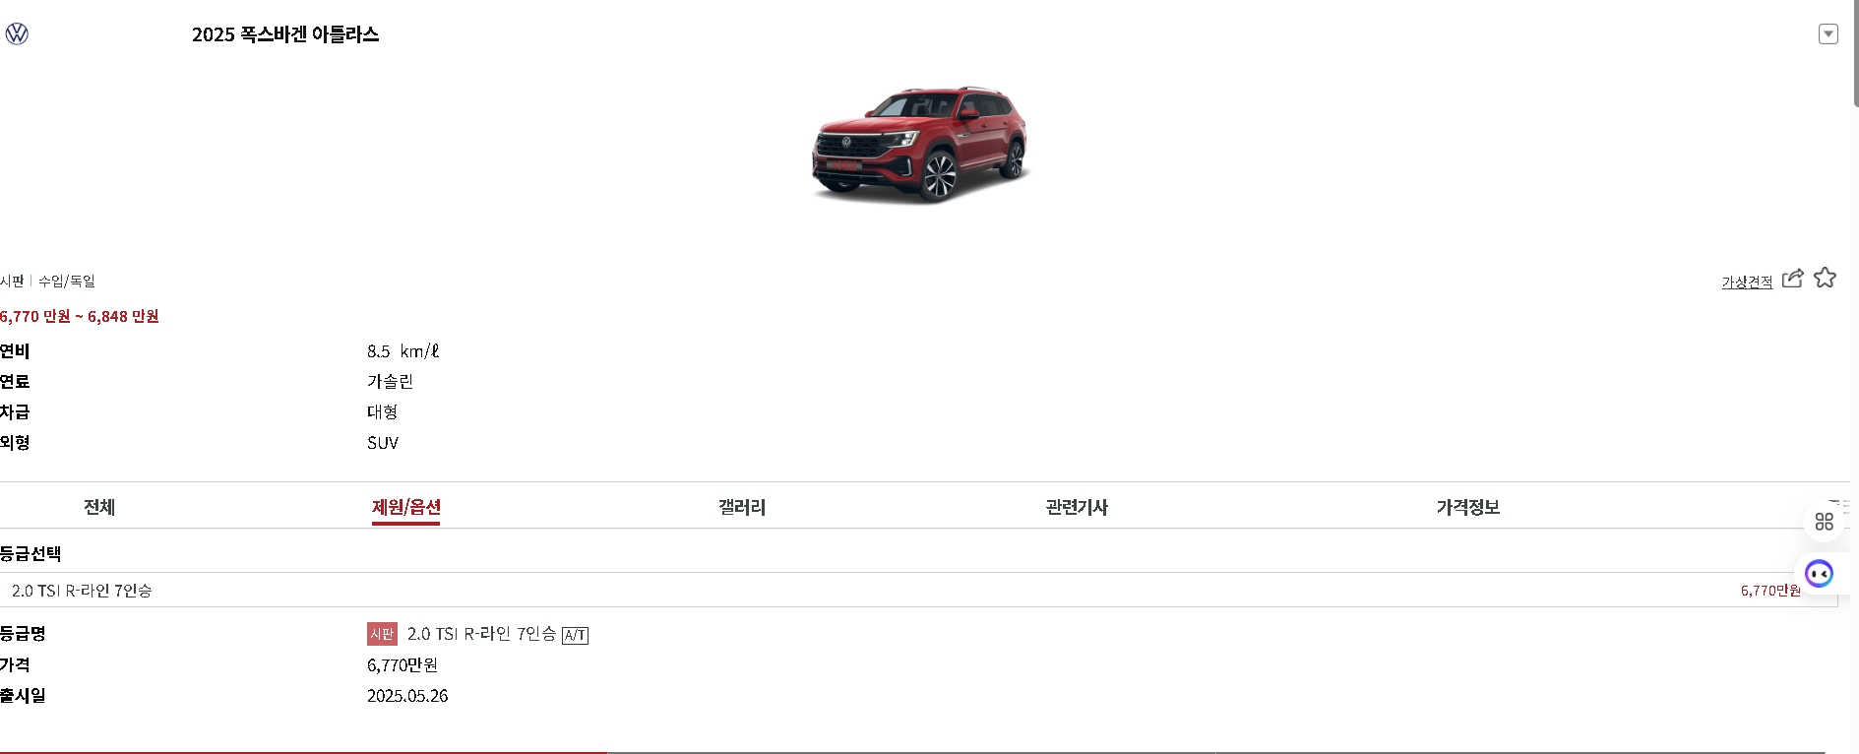This screenshot has width=1859, height=754.
Task: Click the Volkswagen logo icon
Action: pyautogui.click(x=17, y=34)
